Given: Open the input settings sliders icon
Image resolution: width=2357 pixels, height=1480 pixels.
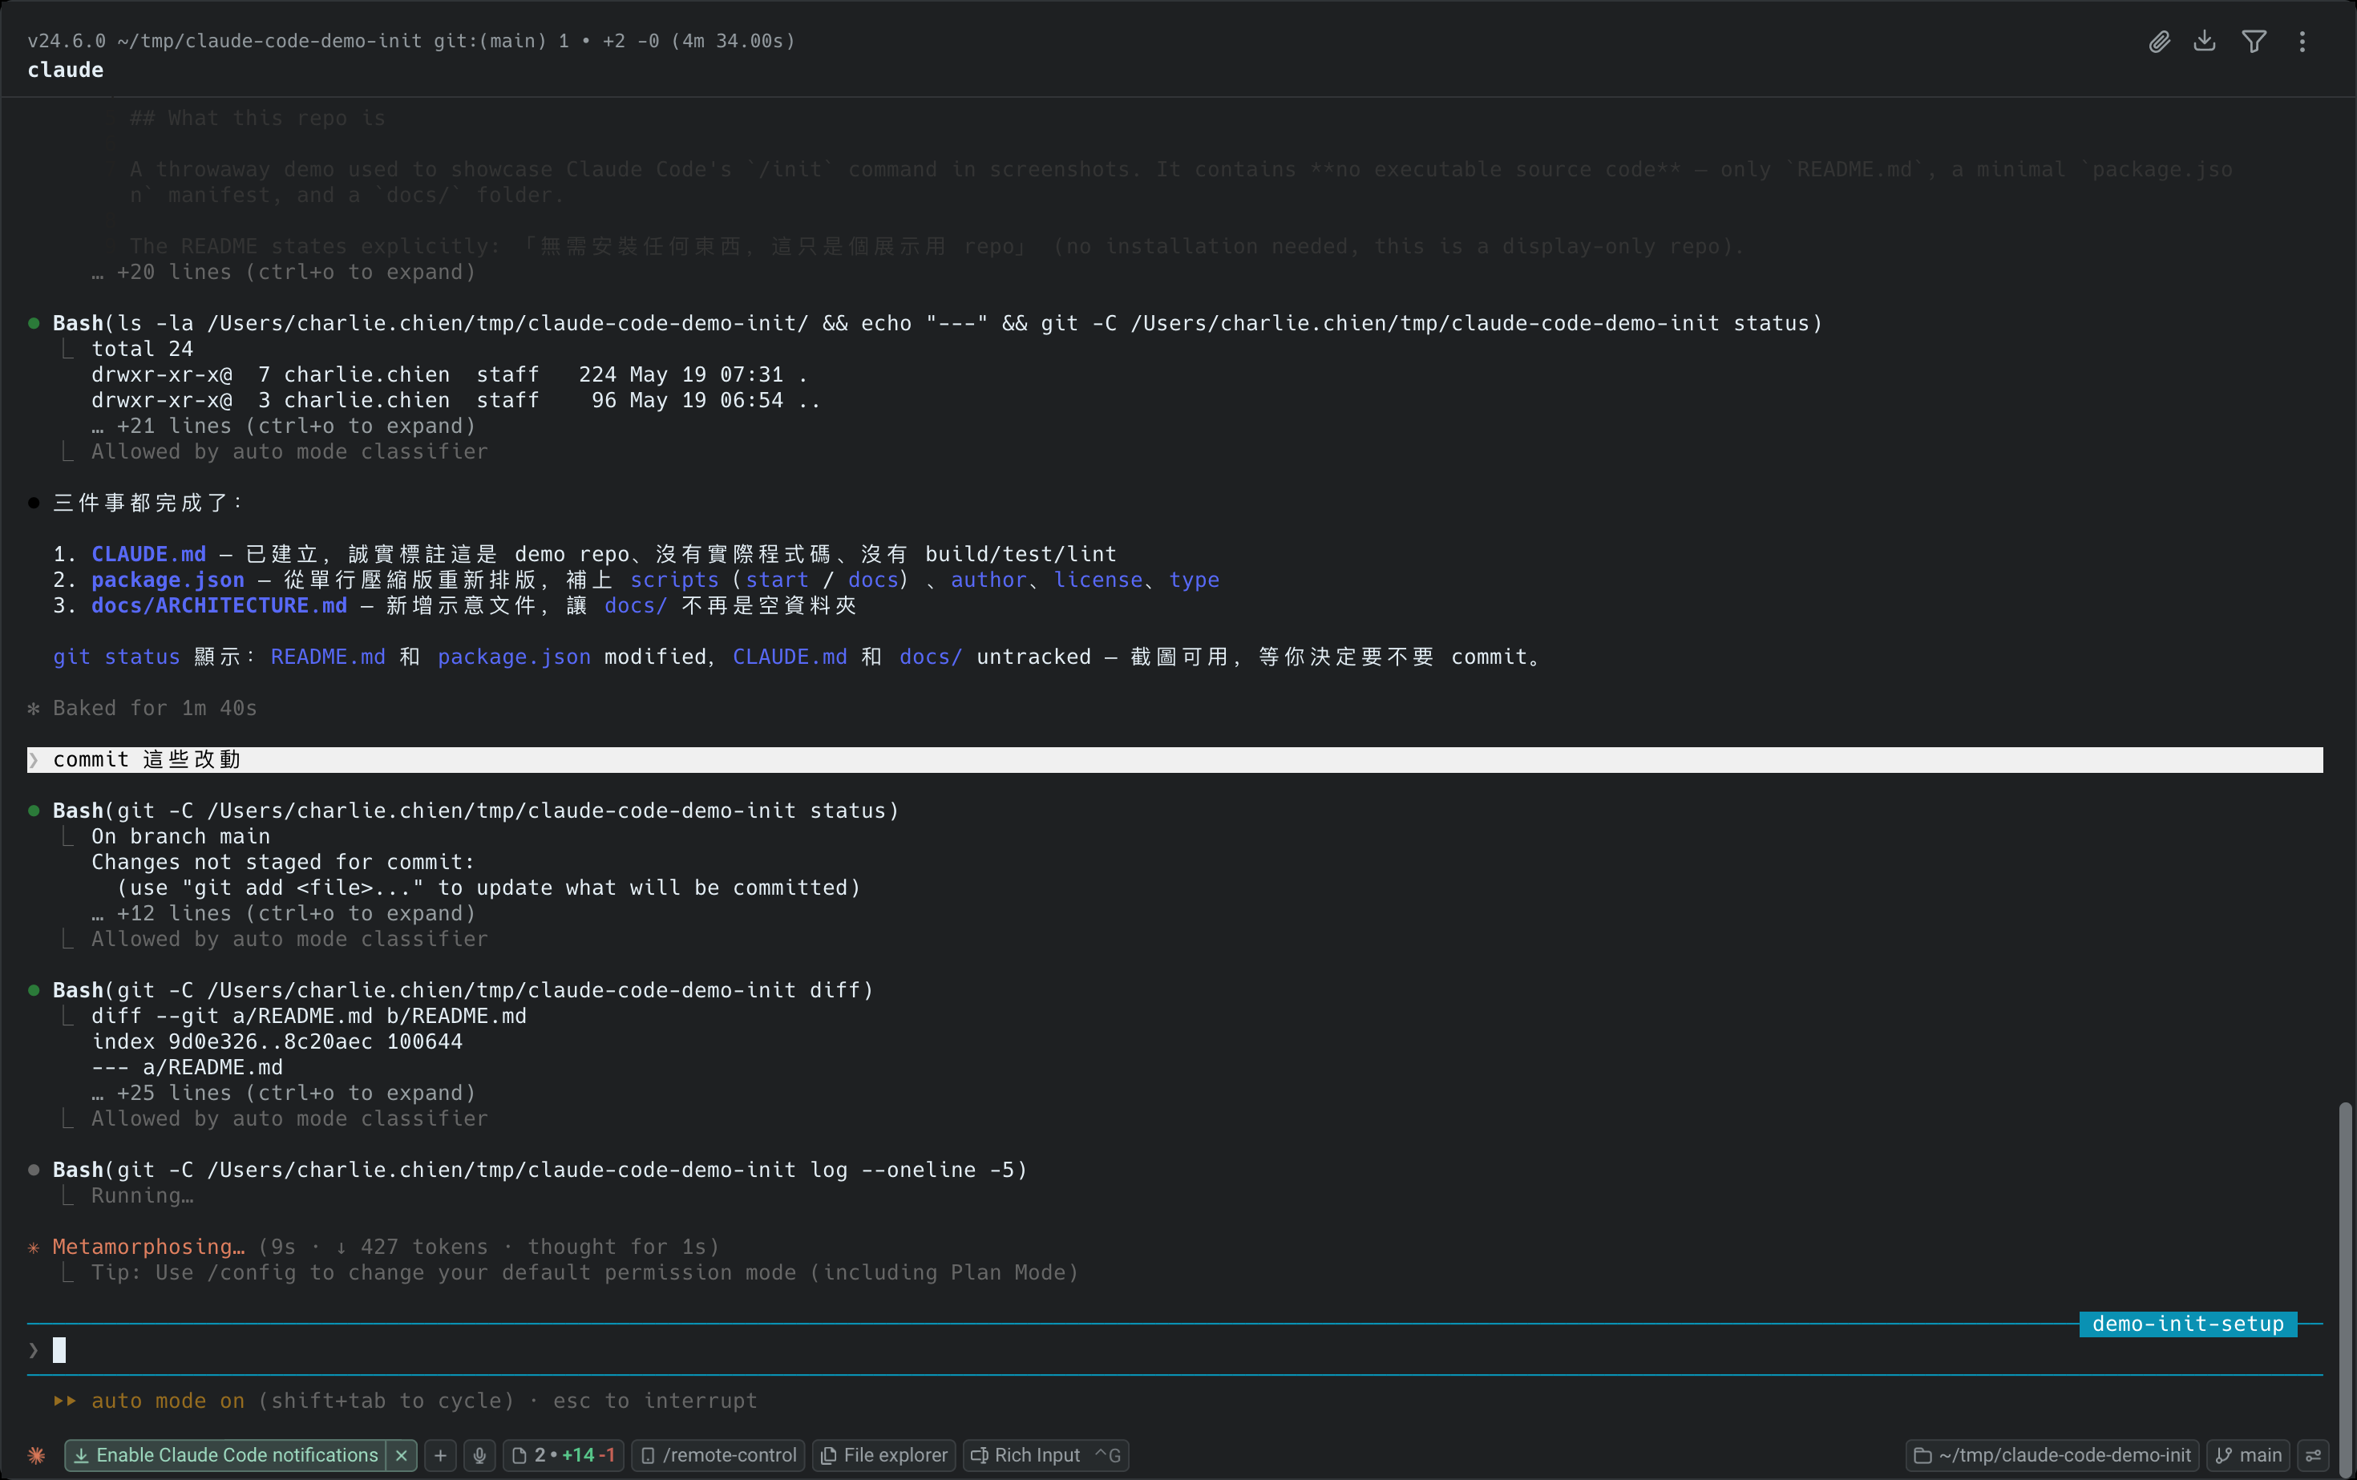Looking at the screenshot, I should click(x=2314, y=1455).
